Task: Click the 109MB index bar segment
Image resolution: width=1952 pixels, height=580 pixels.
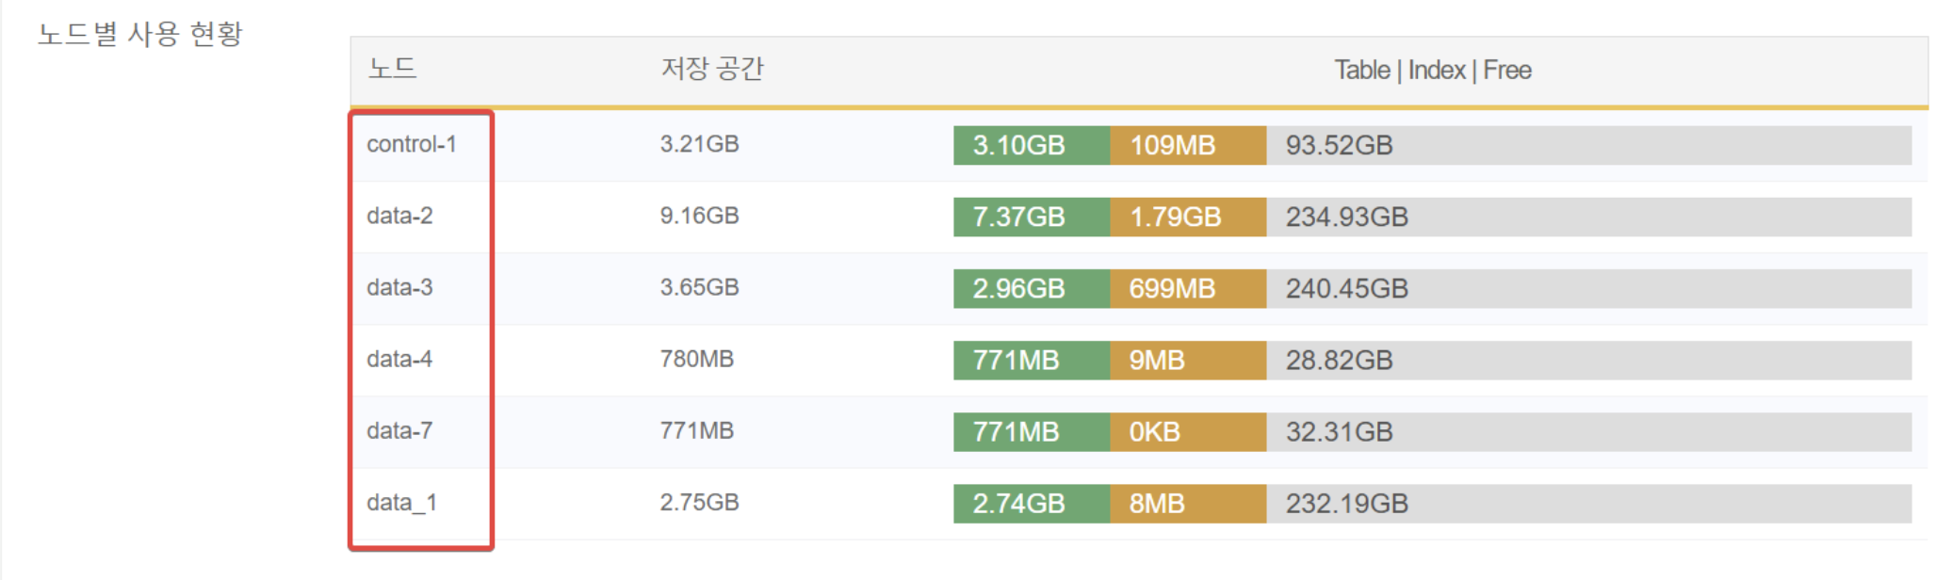Action: tap(1188, 145)
